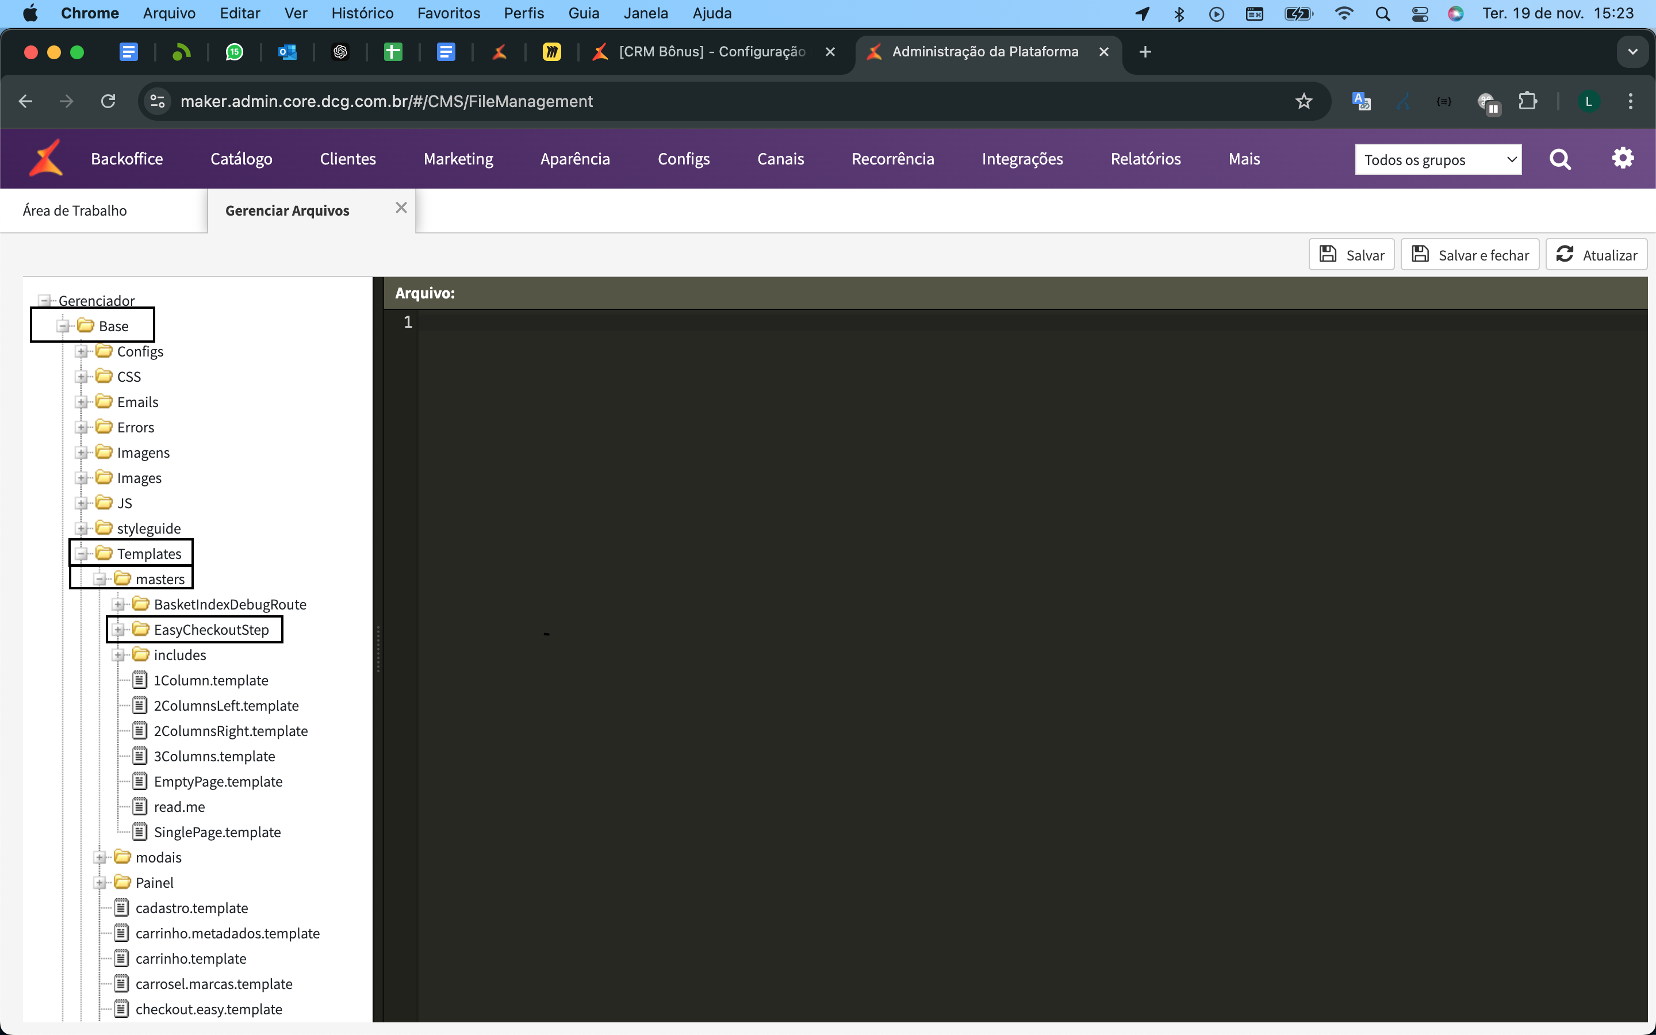The image size is (1656, 1035).
Task: Select the EmptyPage.template file
Action: [x=217, y=782]
